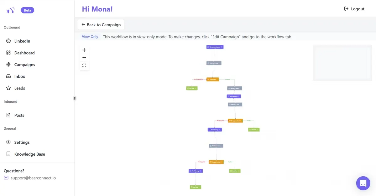This screenshot has width=376, height=196.
Task: Log out of the account
Action: [x=354, y=9]
